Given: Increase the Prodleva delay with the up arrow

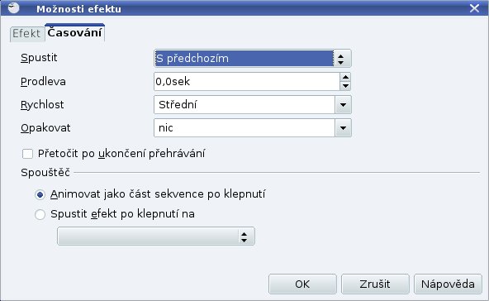Looking at the screenshot, I should click(345, 77).
